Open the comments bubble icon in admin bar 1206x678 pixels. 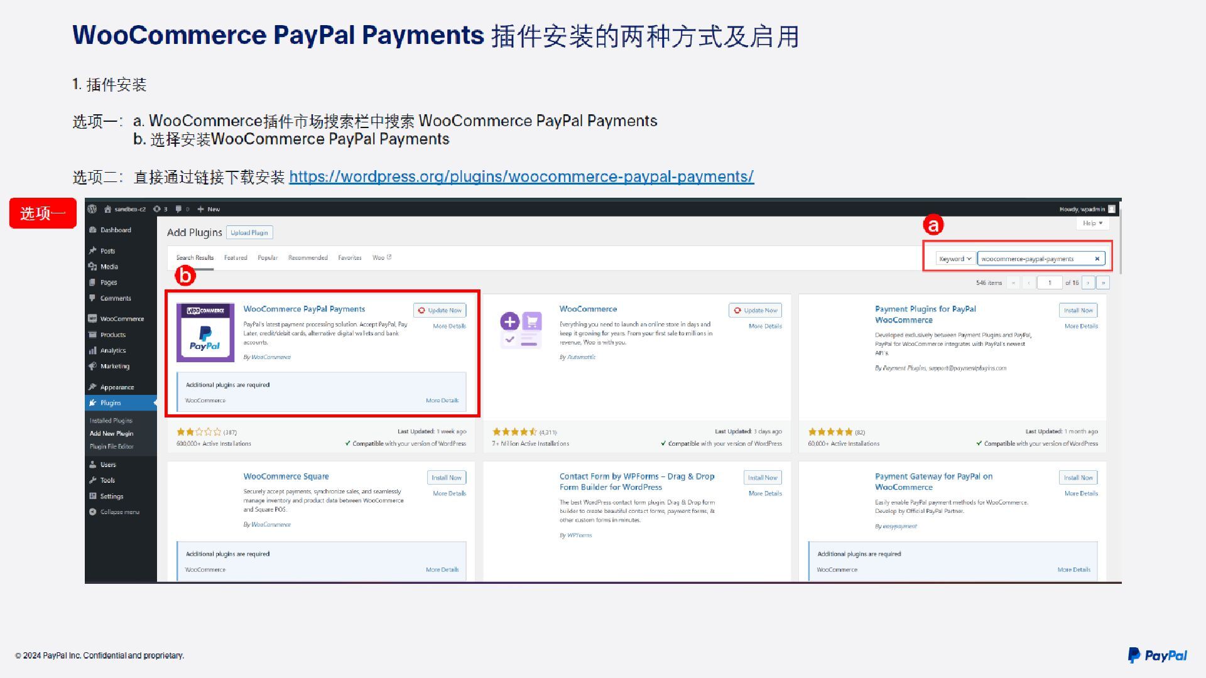(x=178, y=209)
